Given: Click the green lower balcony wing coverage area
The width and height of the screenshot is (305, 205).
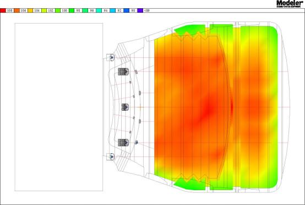Looking at the screenshot, I should [189, 184].
